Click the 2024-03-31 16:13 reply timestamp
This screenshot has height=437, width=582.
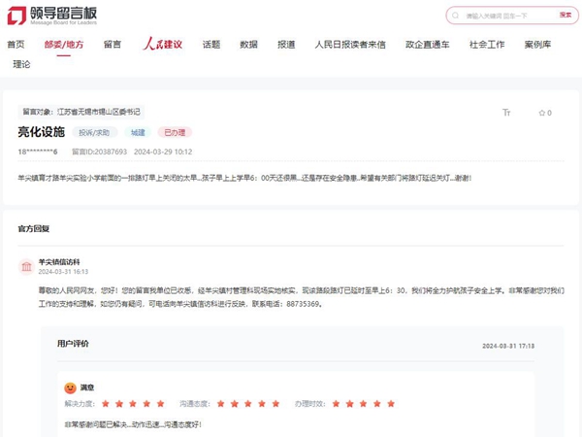(63, 272)
